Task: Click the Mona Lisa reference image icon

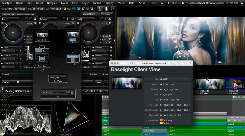Action: [100, 9]
